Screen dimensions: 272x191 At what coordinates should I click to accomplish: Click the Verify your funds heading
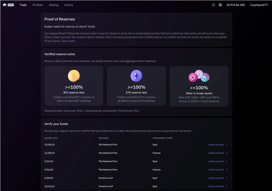[x=56, y=124]
